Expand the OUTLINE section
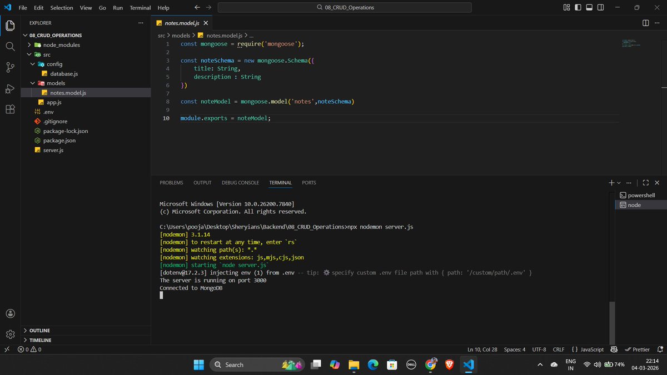The image size is (667, 375). (86, 331)
